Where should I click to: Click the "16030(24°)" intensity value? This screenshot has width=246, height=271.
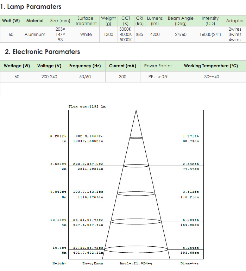210,35
